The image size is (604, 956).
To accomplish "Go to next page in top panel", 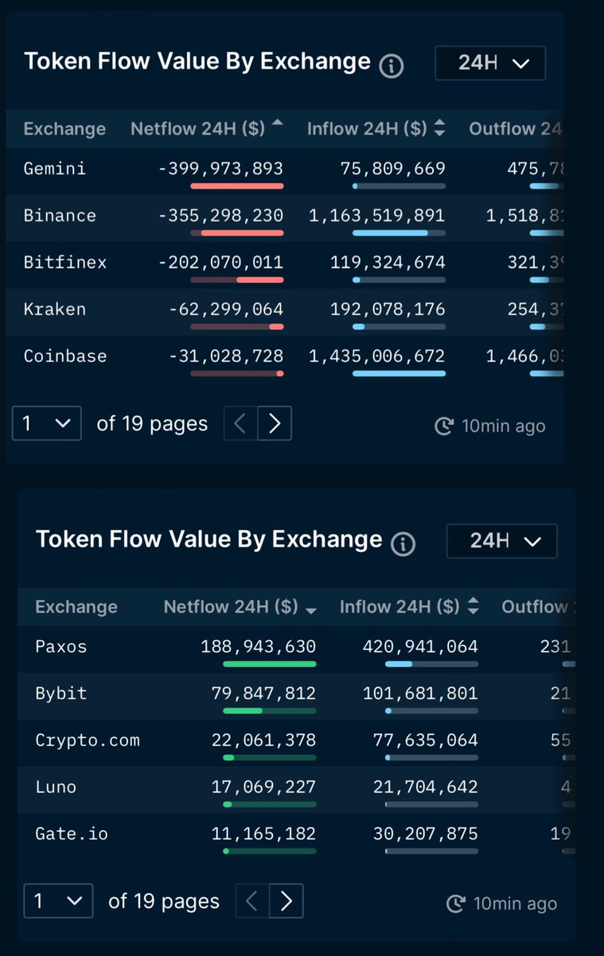I will pos(275,423).
